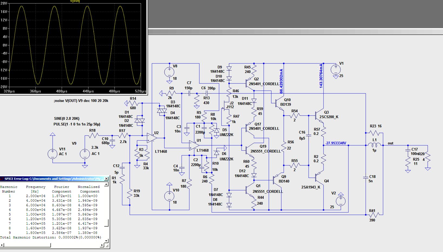The image size is (443, 252).
Task: Click the 20V axis label on the waveform plot
Action: 4,3
